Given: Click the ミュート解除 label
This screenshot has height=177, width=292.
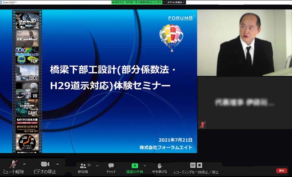Looking at the screenshot, I should (13, 172).
